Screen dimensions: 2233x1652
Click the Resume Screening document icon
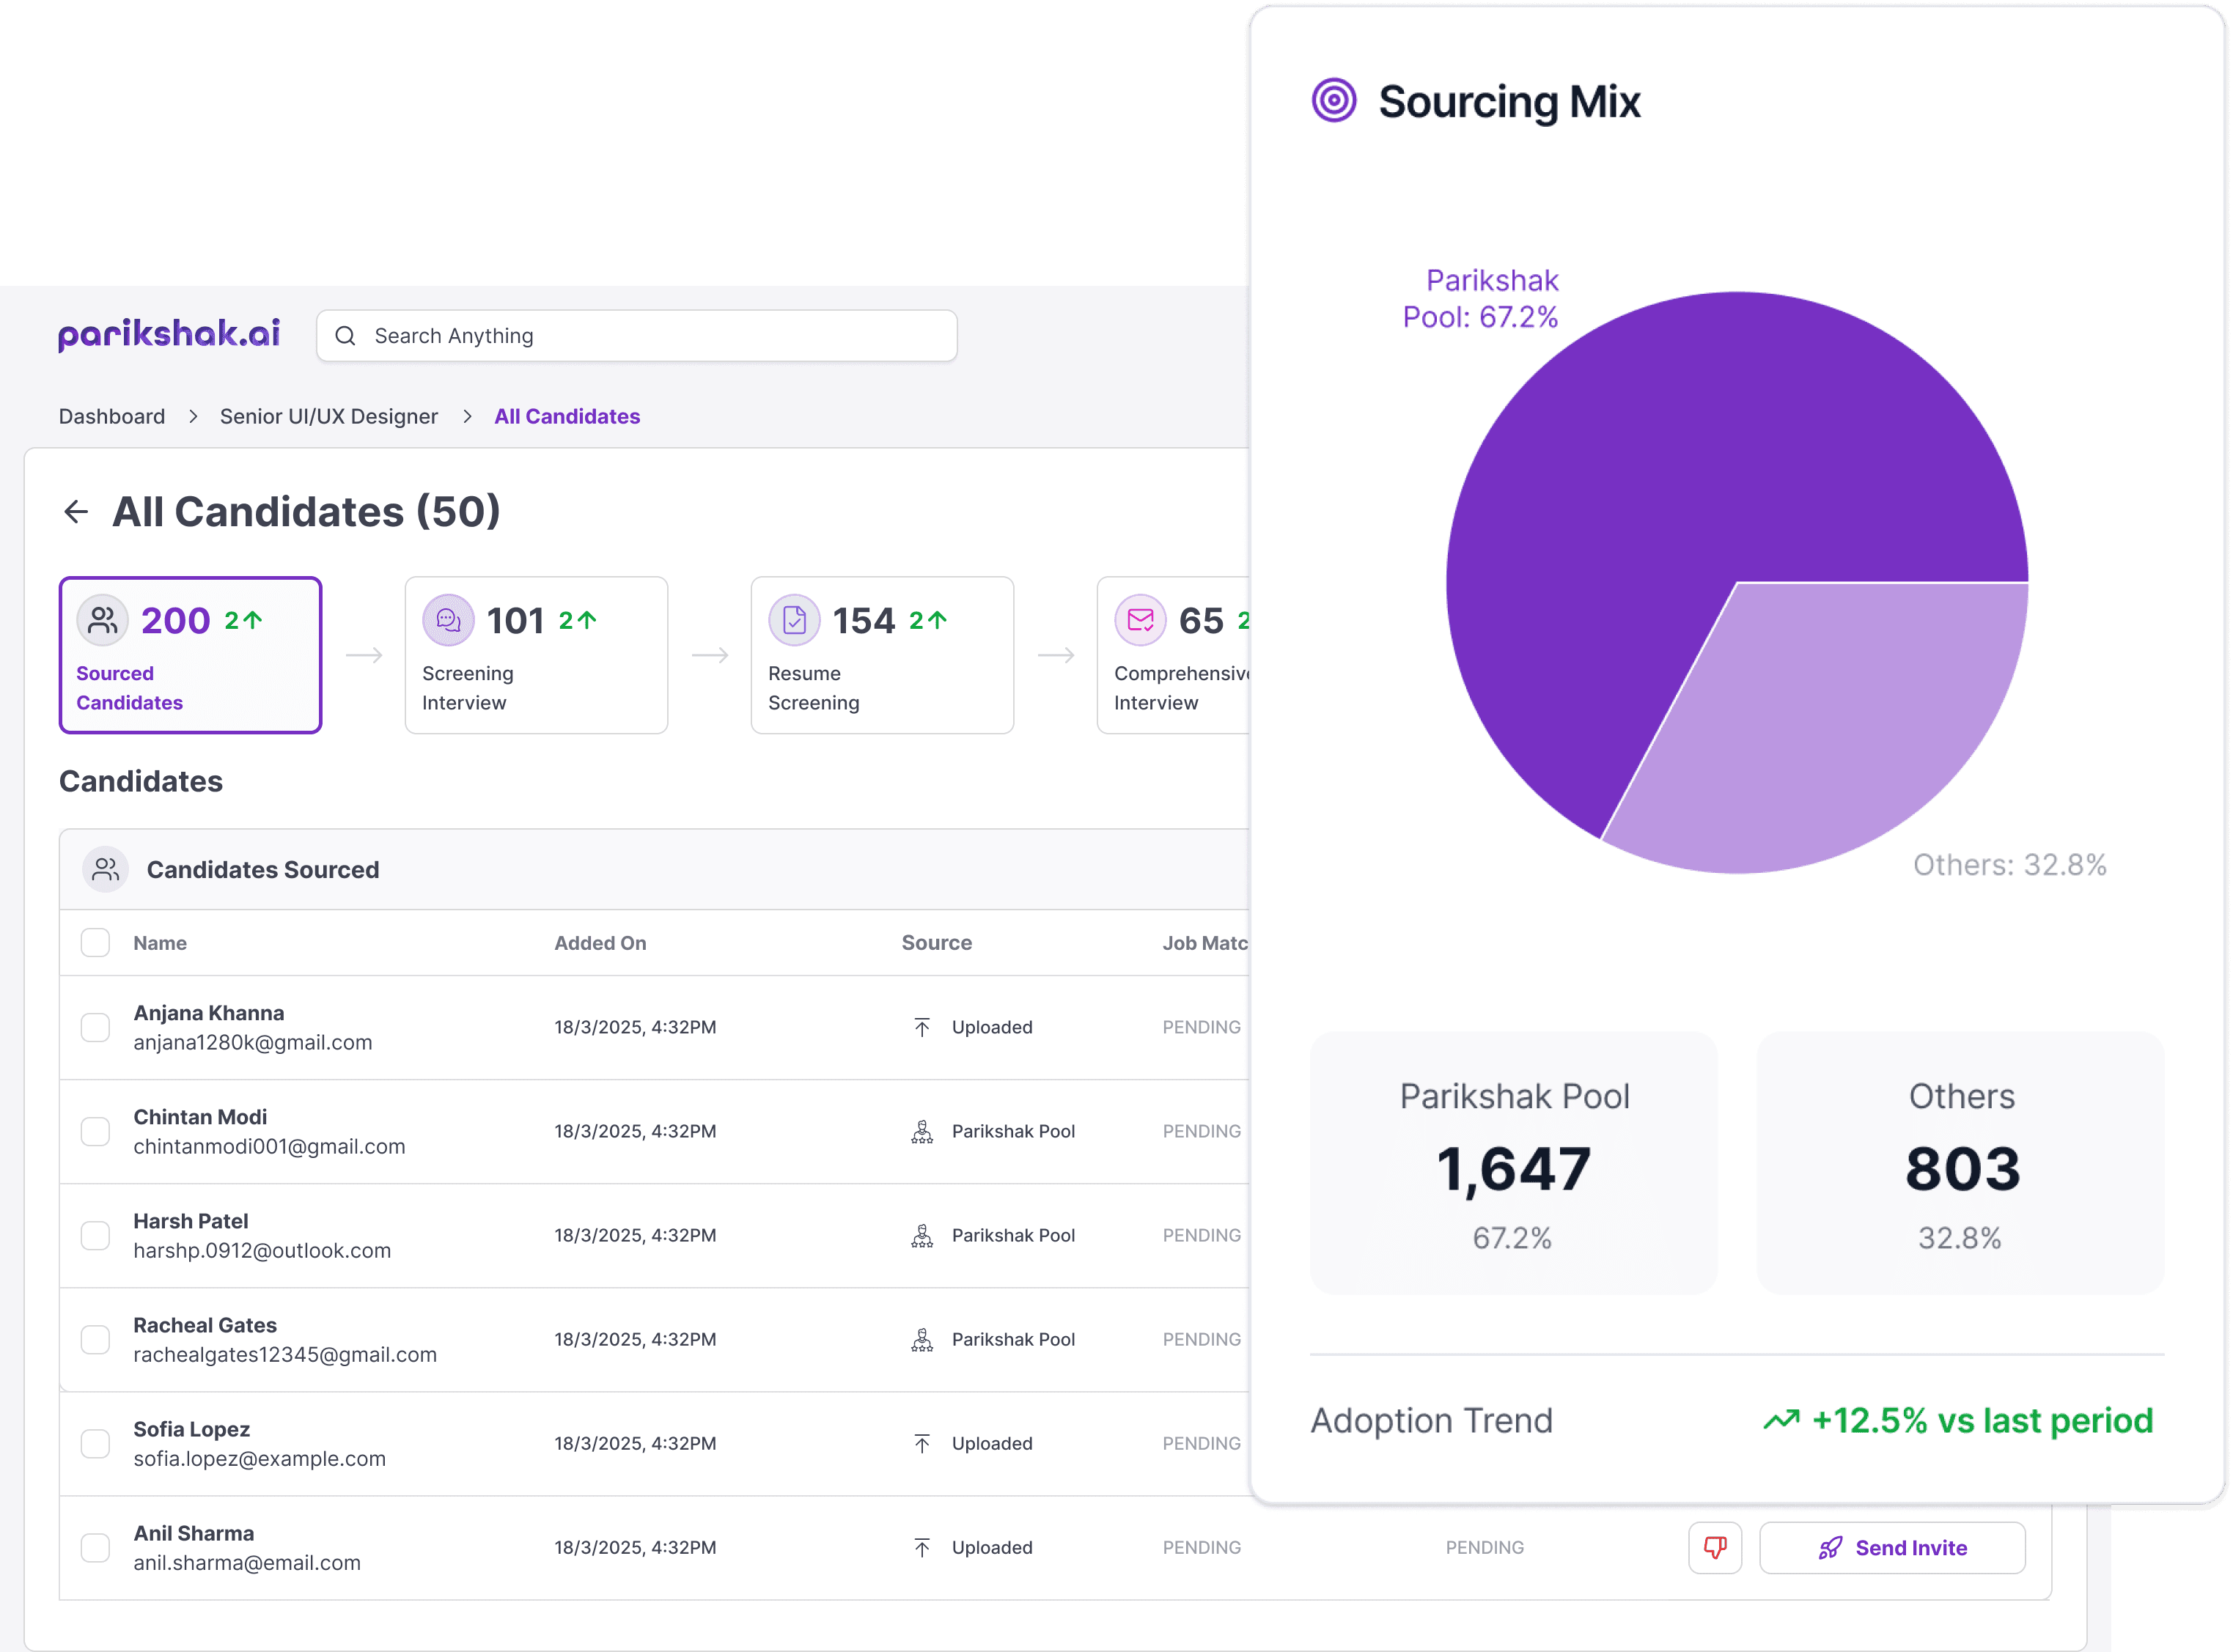(794, 620)
